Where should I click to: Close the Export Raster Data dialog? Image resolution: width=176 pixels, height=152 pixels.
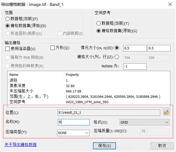click(170, 4)
